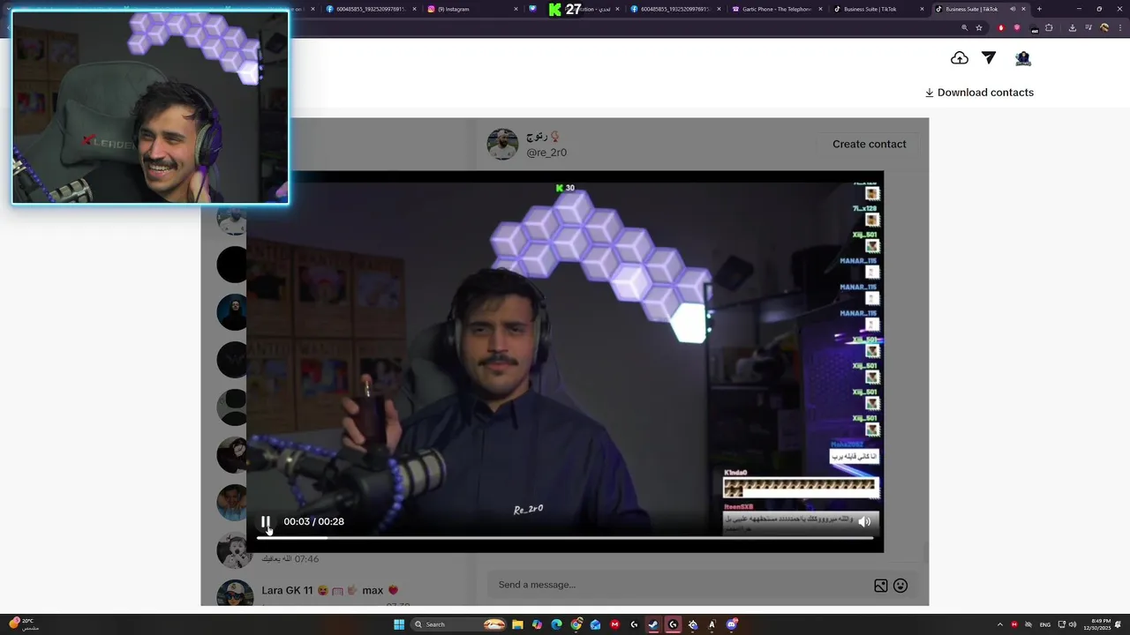The height and width of the screenshot is (635, 1130).
Task: Open the emoji picker
Action: [900, 586]
